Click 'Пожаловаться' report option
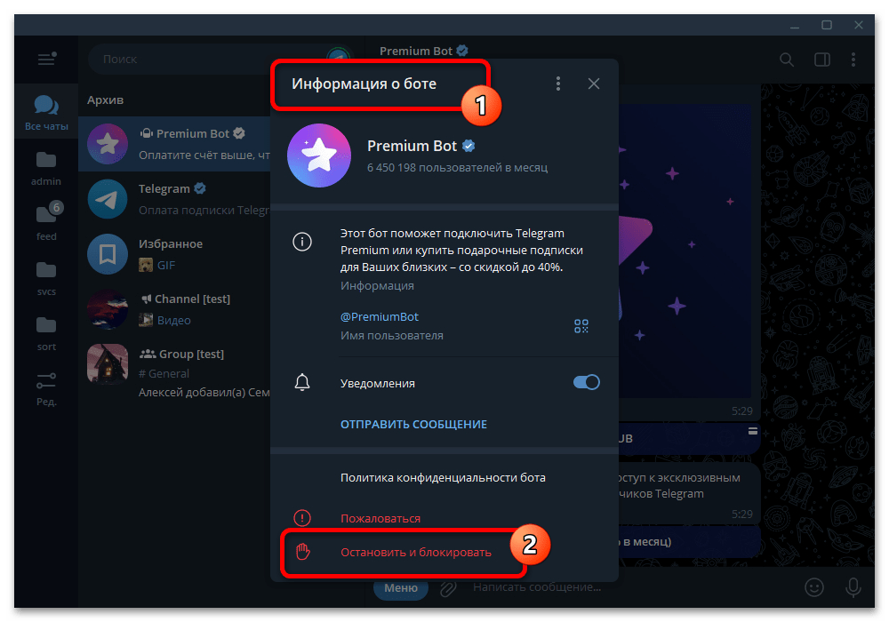889x622 pixels. (380, 518)
